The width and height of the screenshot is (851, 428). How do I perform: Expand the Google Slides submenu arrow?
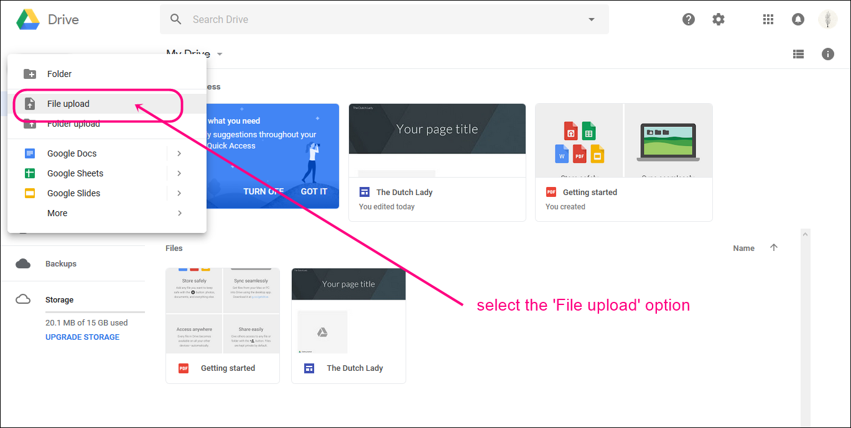point(179,193)
